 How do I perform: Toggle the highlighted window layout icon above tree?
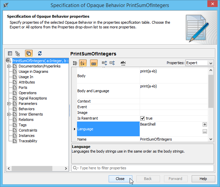point(29,53)
